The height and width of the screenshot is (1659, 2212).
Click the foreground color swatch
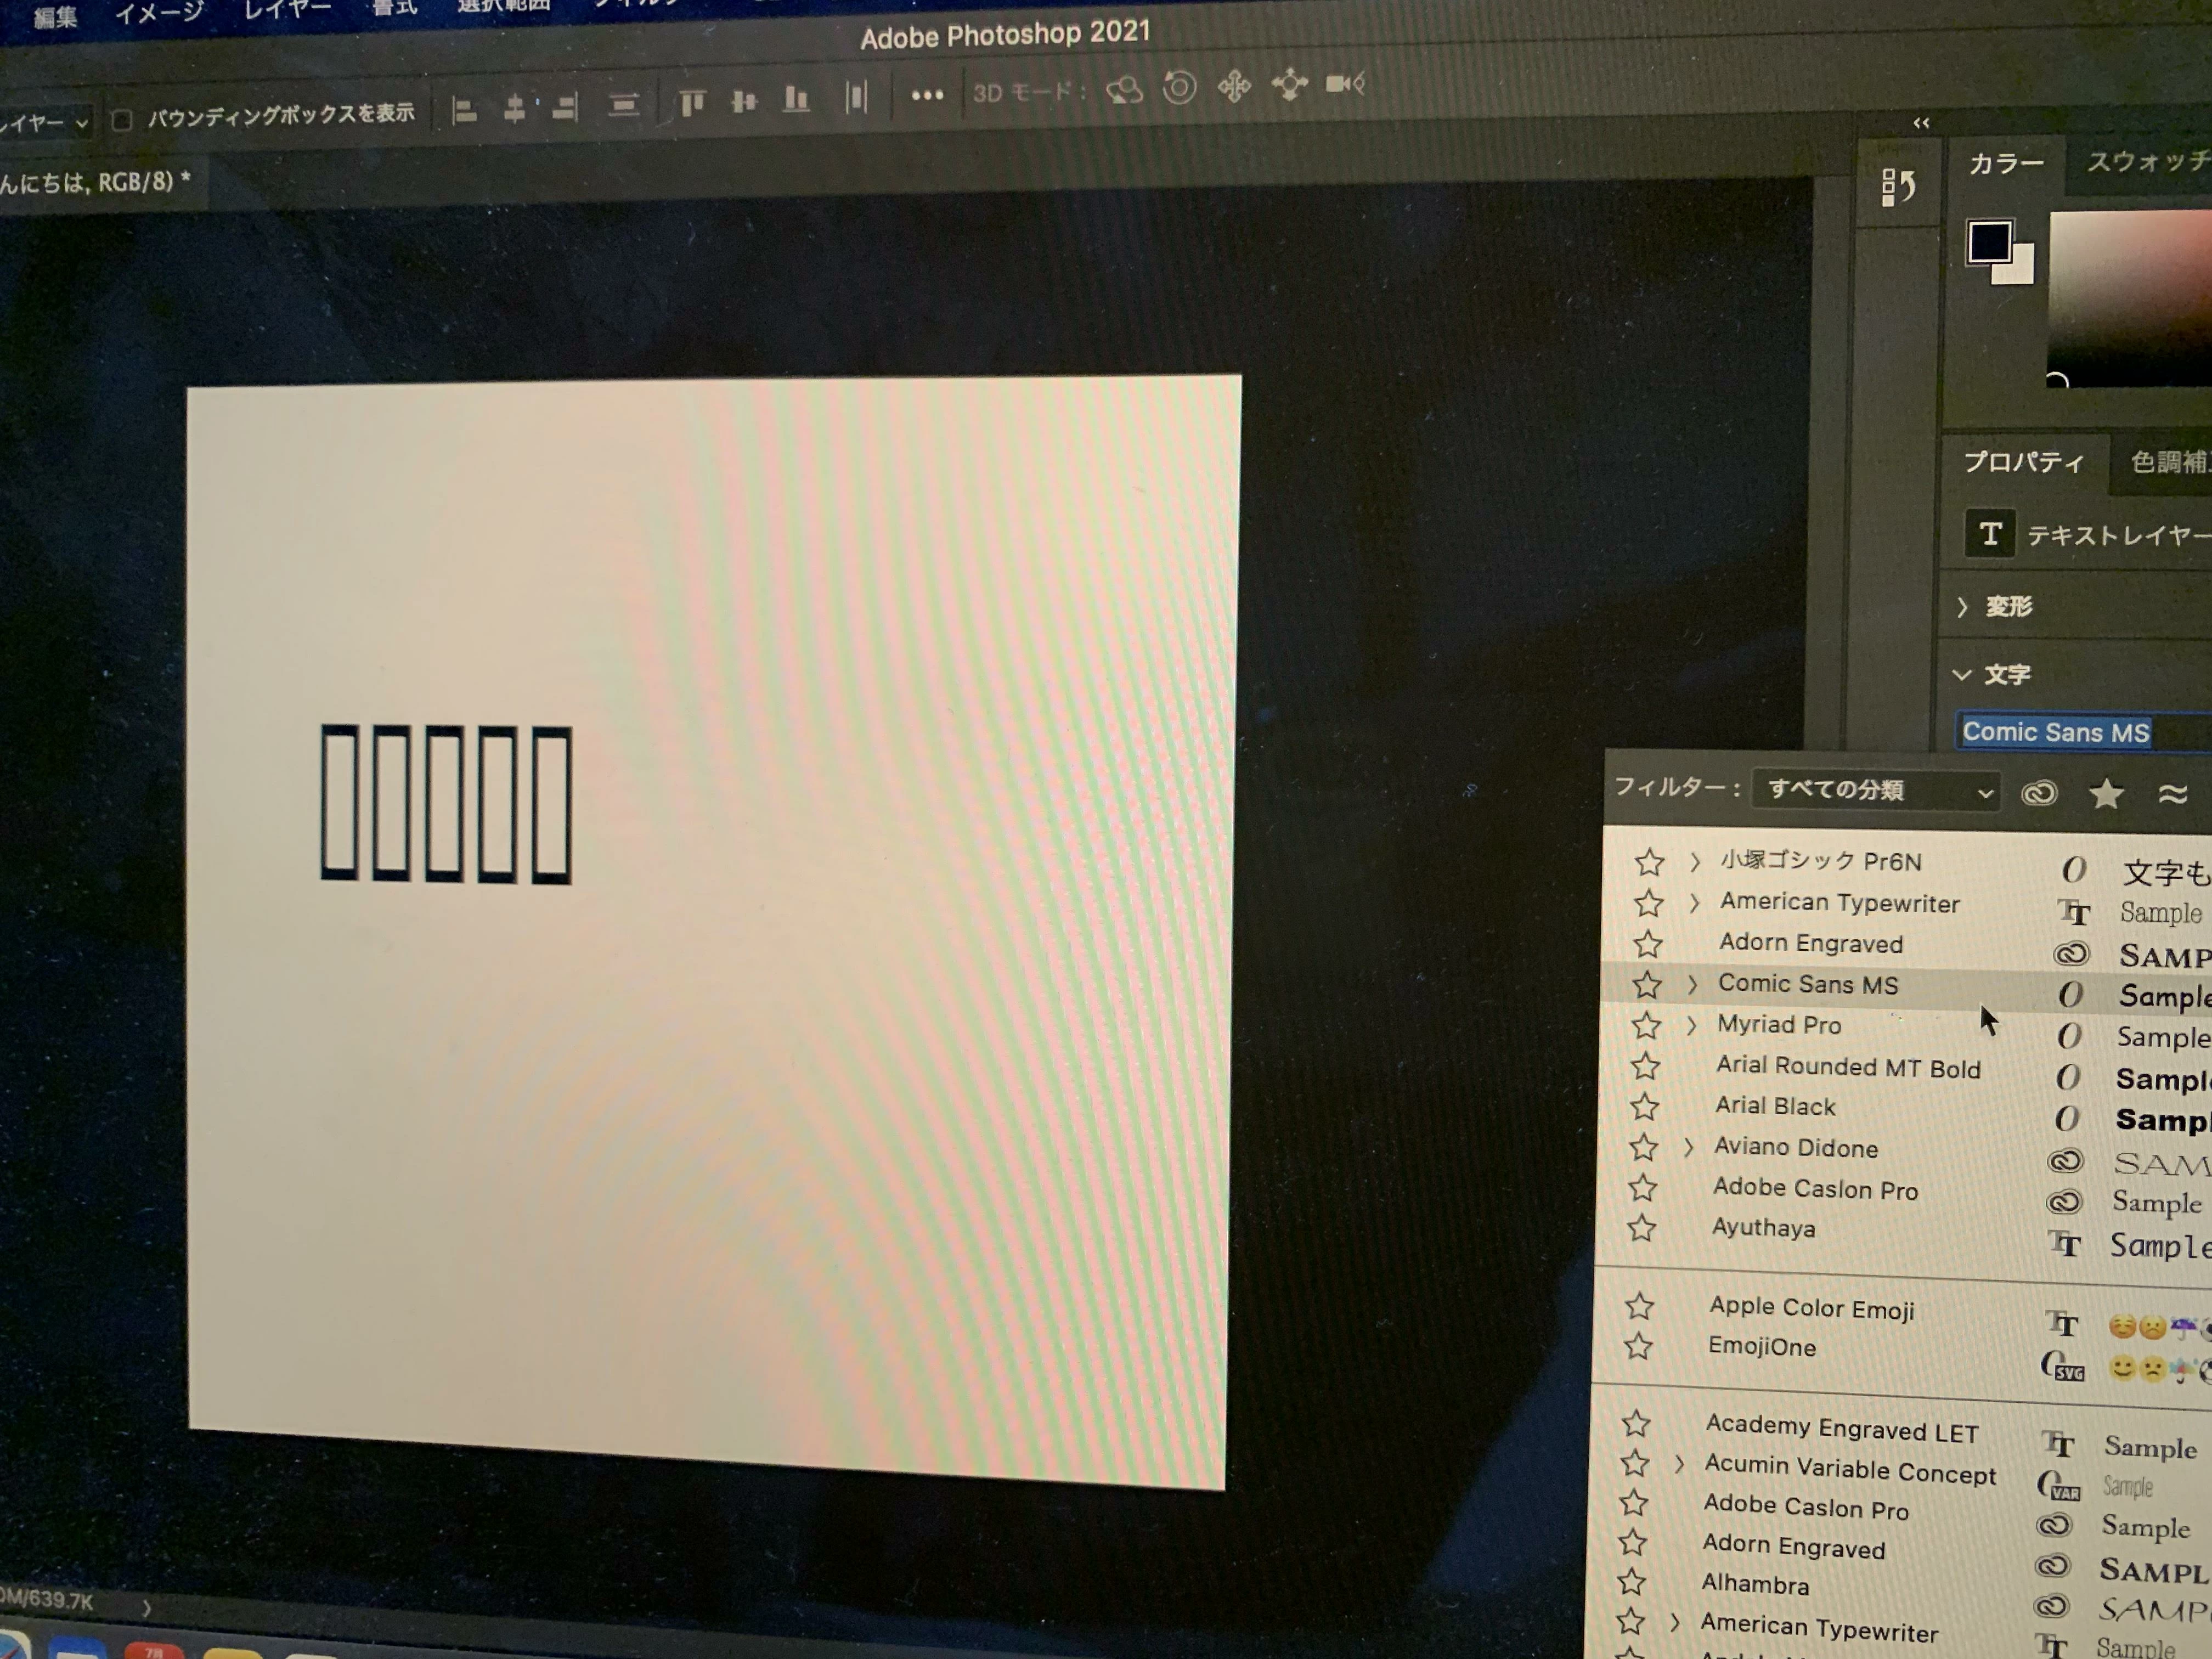pos(1989,241)
